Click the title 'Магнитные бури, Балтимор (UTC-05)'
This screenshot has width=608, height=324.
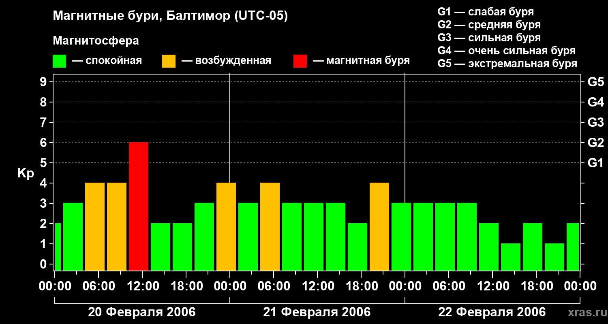(x=170, y=16)
